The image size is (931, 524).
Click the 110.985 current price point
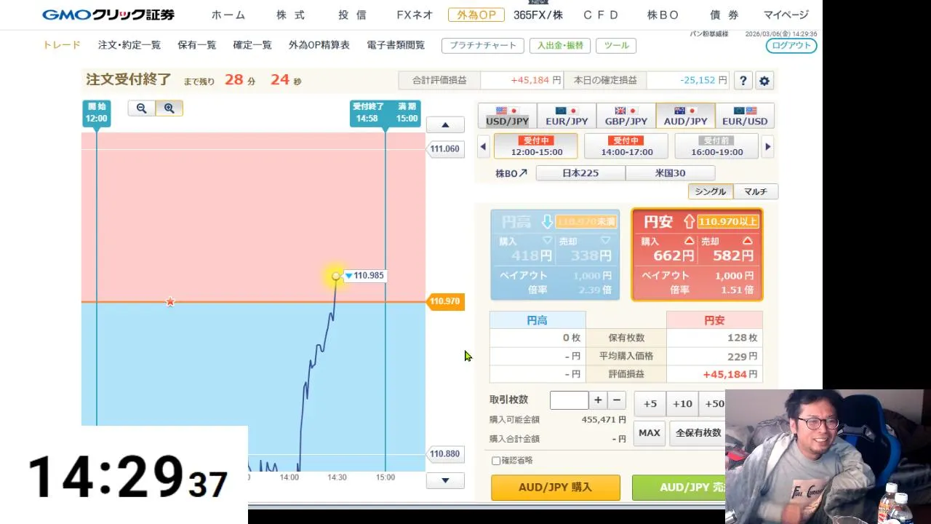point(335,276)
